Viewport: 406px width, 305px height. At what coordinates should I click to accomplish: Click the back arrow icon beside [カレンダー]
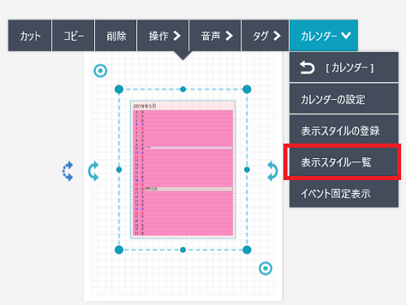coord(307,67)
